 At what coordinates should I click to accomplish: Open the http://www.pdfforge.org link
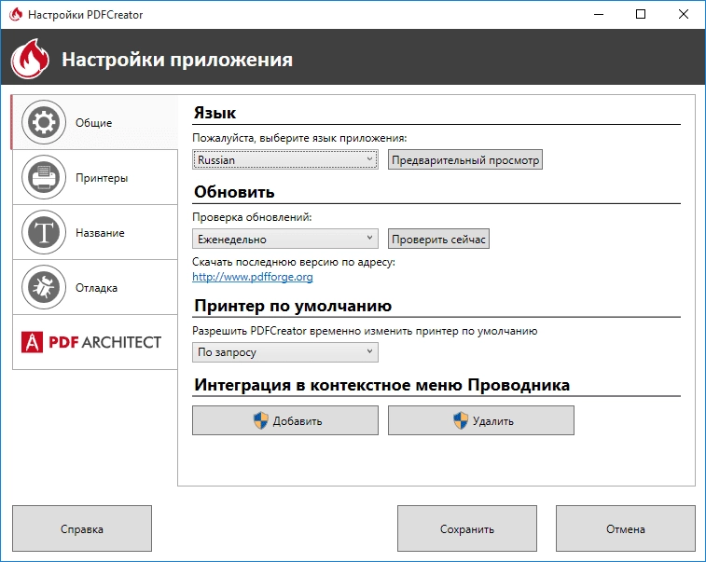pos(253,277)
